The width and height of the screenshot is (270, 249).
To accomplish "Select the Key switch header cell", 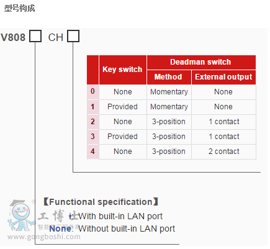I will click(x=123, y=70).
